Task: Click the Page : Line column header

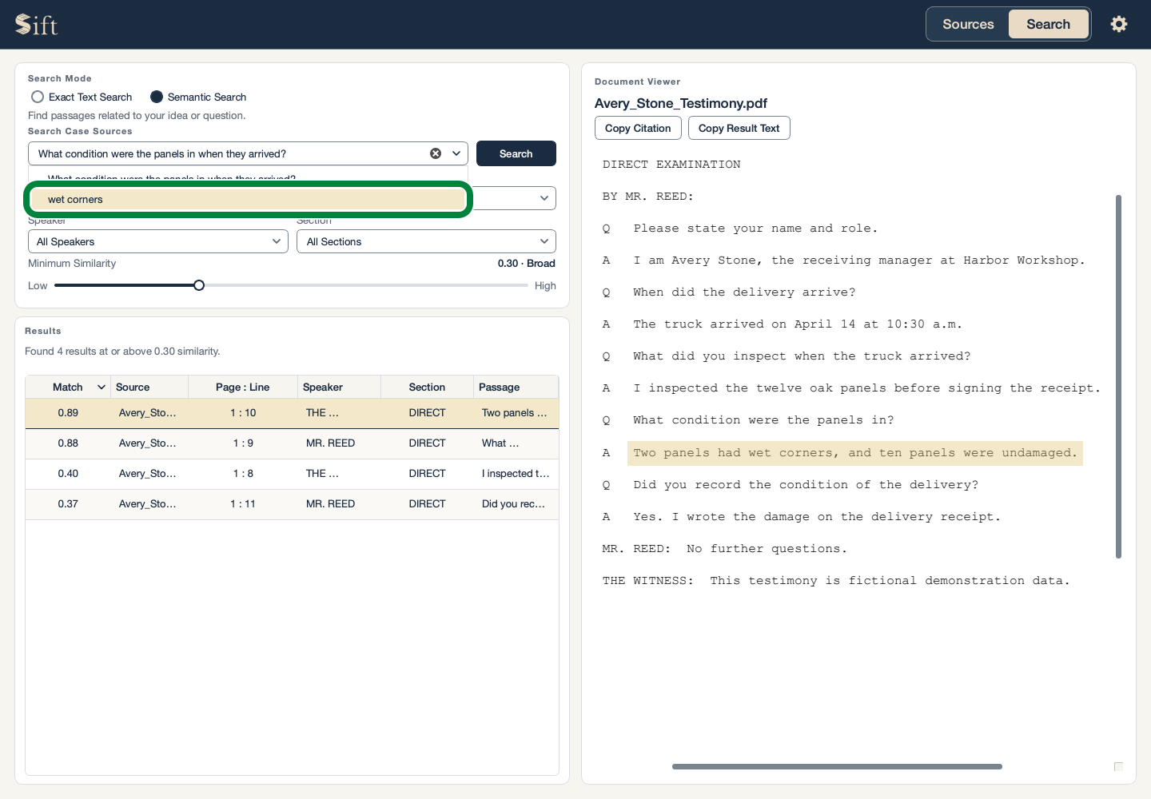Action: [243, 388]
